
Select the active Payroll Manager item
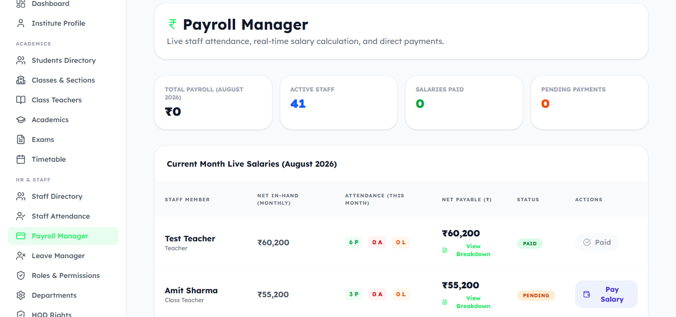(x=63, y=236)
